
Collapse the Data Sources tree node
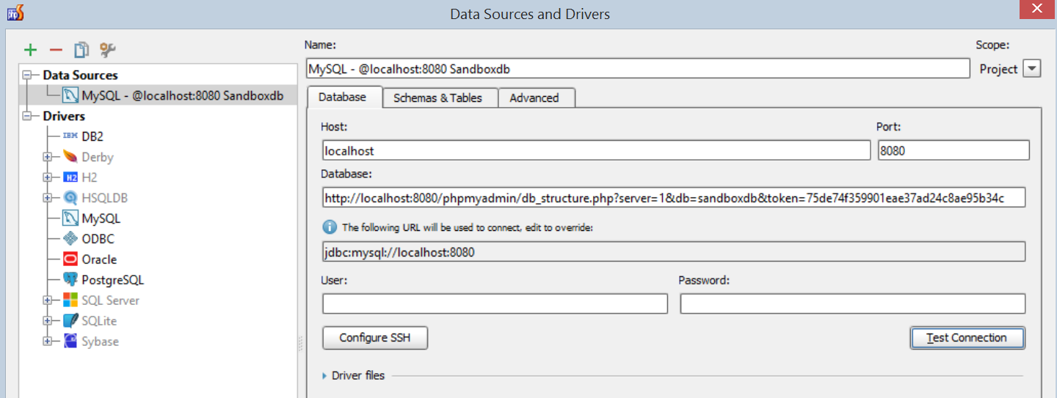27,75
